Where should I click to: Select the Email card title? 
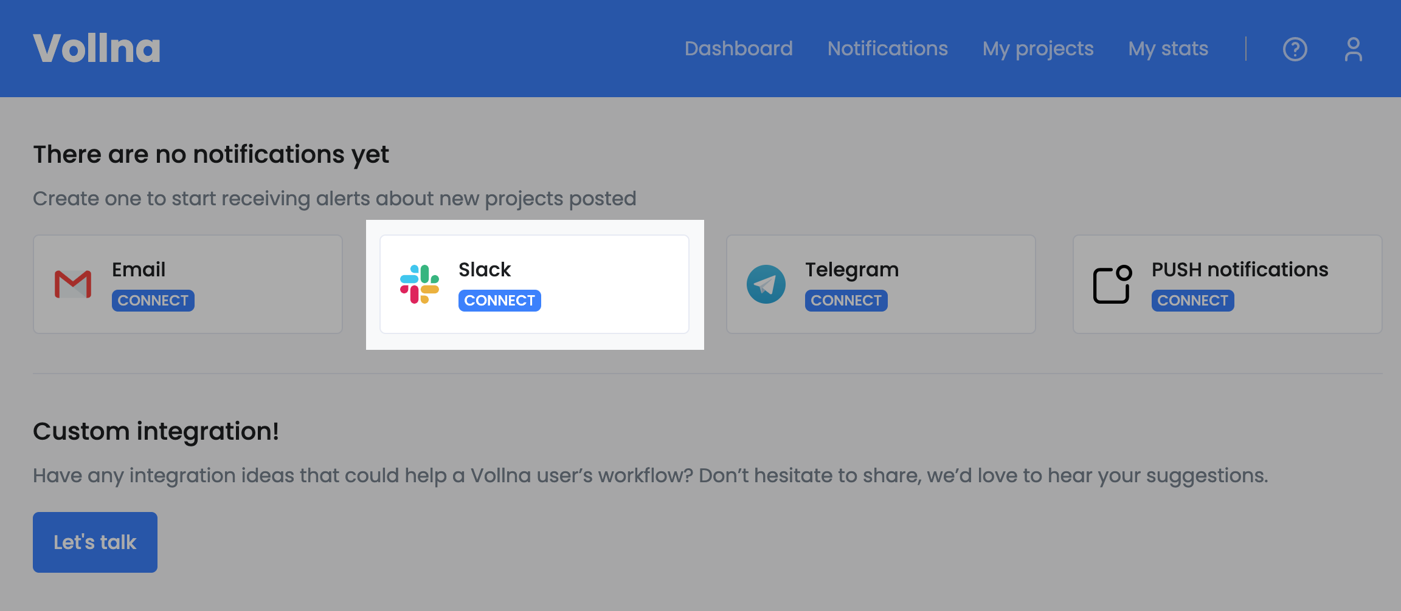(x=139, y=269)
